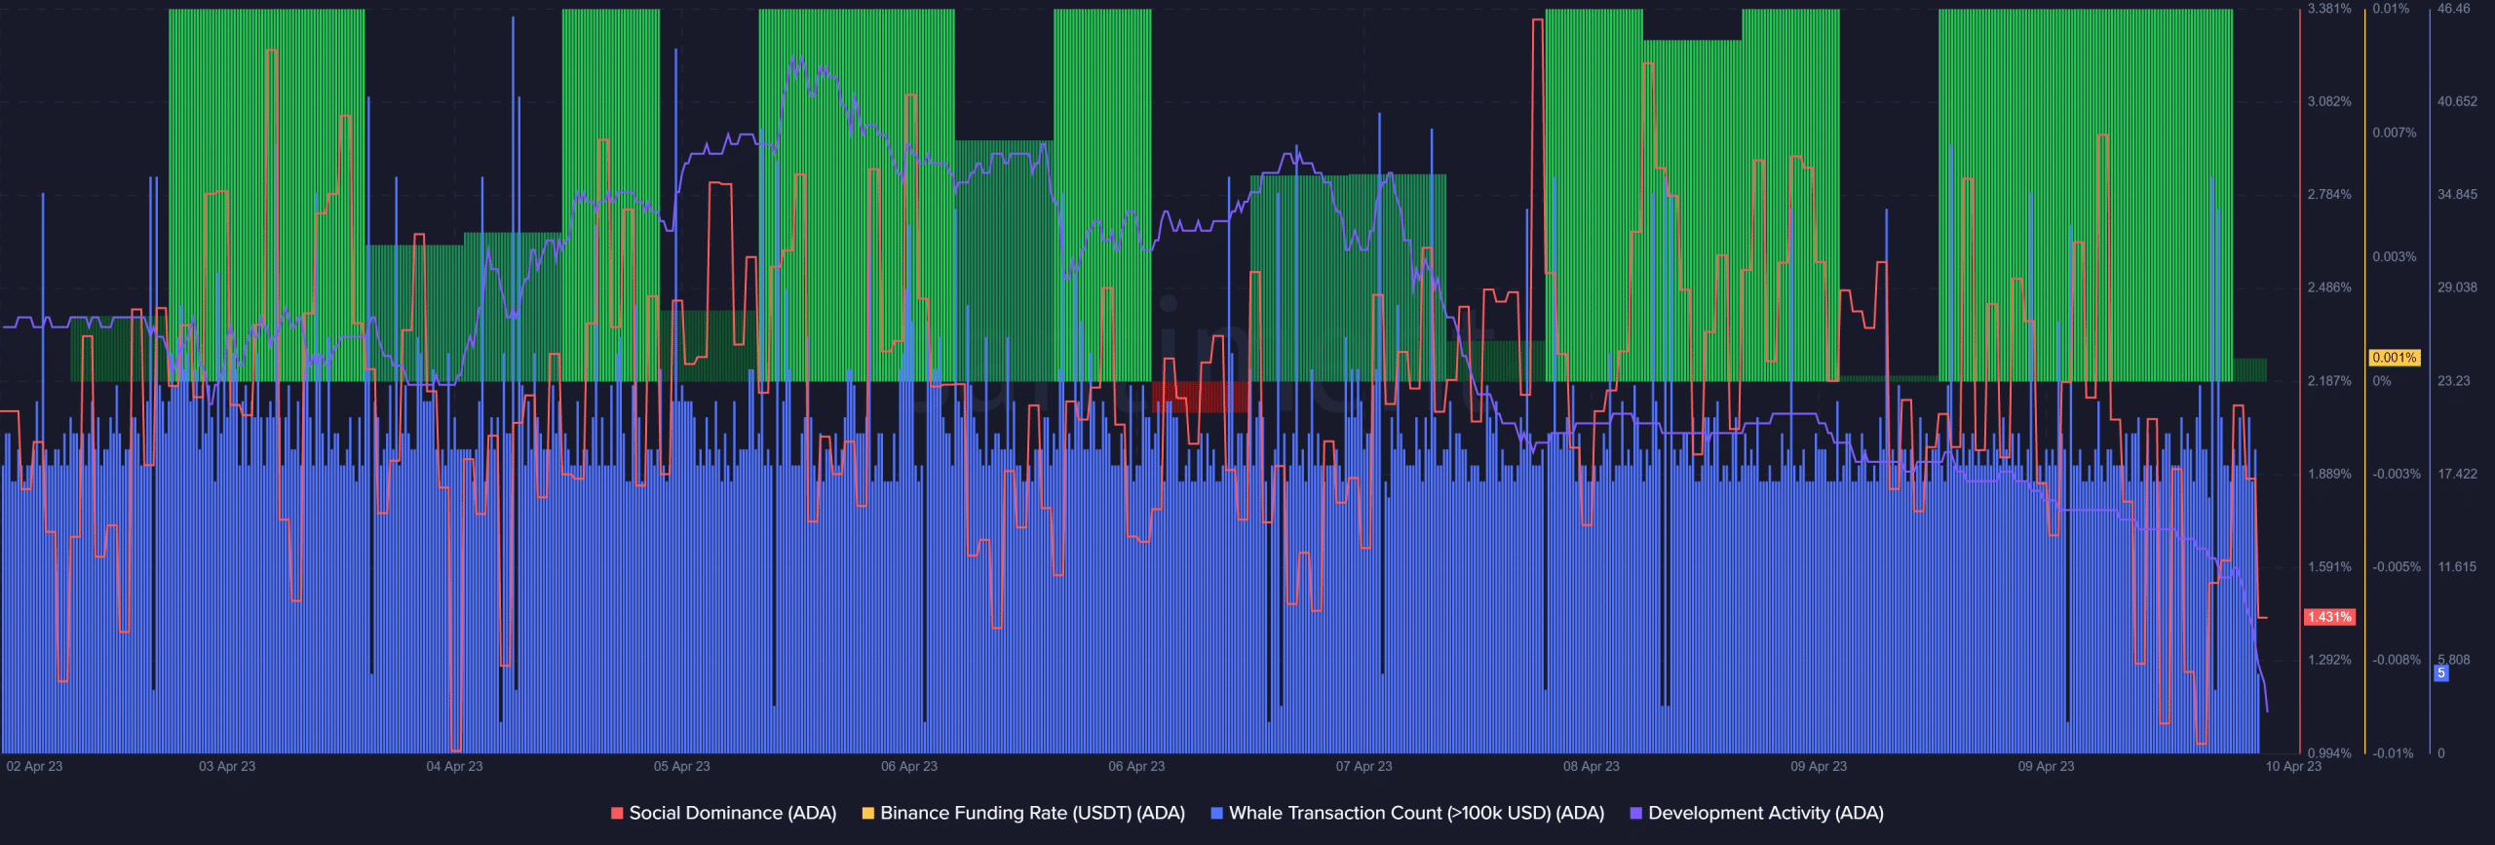This screenshot has width=2495, height=845.
Task: Hide the Whale Transaction Count series via legend text
Action: point(1416,813)
